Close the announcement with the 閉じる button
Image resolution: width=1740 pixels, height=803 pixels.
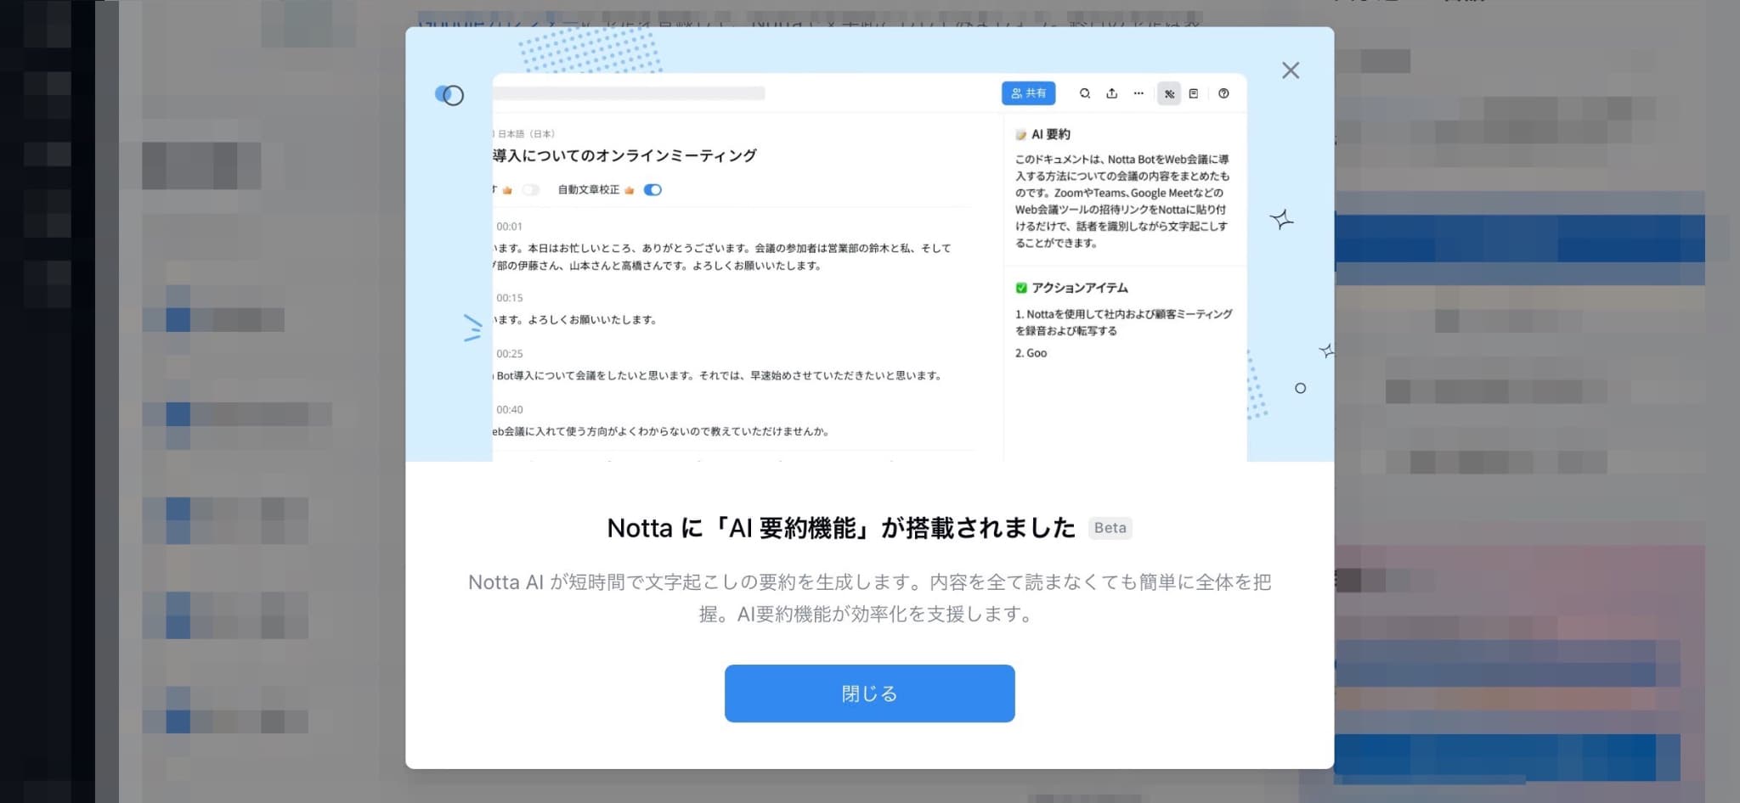[x=869, y=693]
